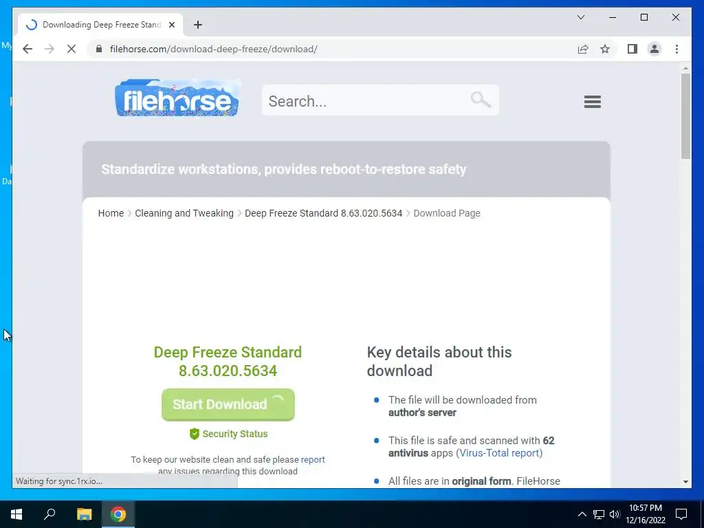
Task: Click the Start Download button
Action: 228,404
